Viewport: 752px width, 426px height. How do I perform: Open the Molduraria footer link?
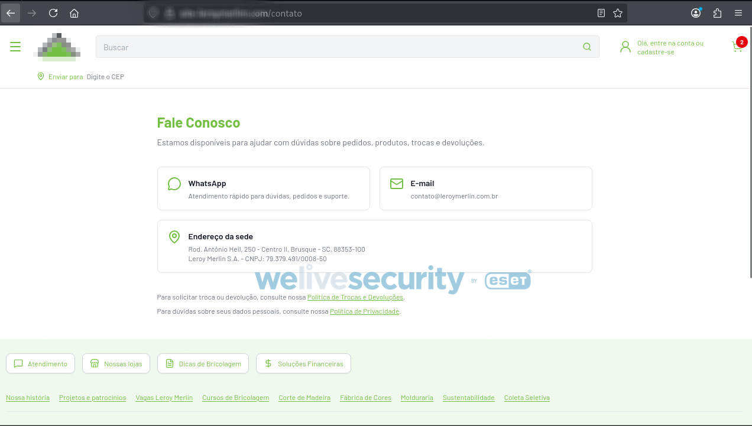(417, 398)
